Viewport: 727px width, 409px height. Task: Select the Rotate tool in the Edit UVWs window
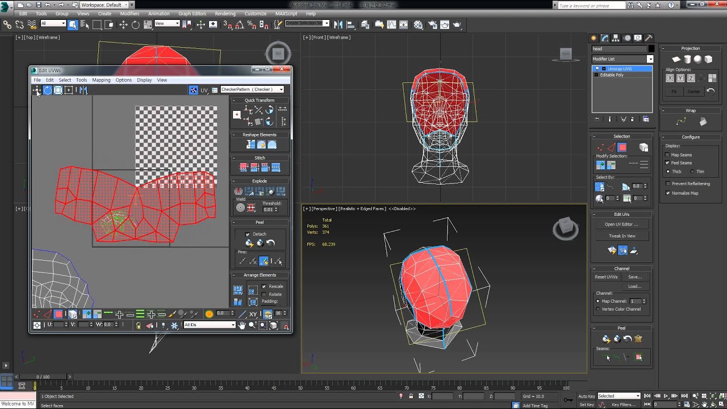click(x=48, y=90)
